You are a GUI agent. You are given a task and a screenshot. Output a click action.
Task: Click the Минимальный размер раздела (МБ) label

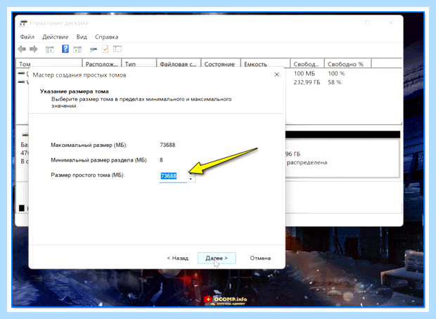click(x=100, y=160)
